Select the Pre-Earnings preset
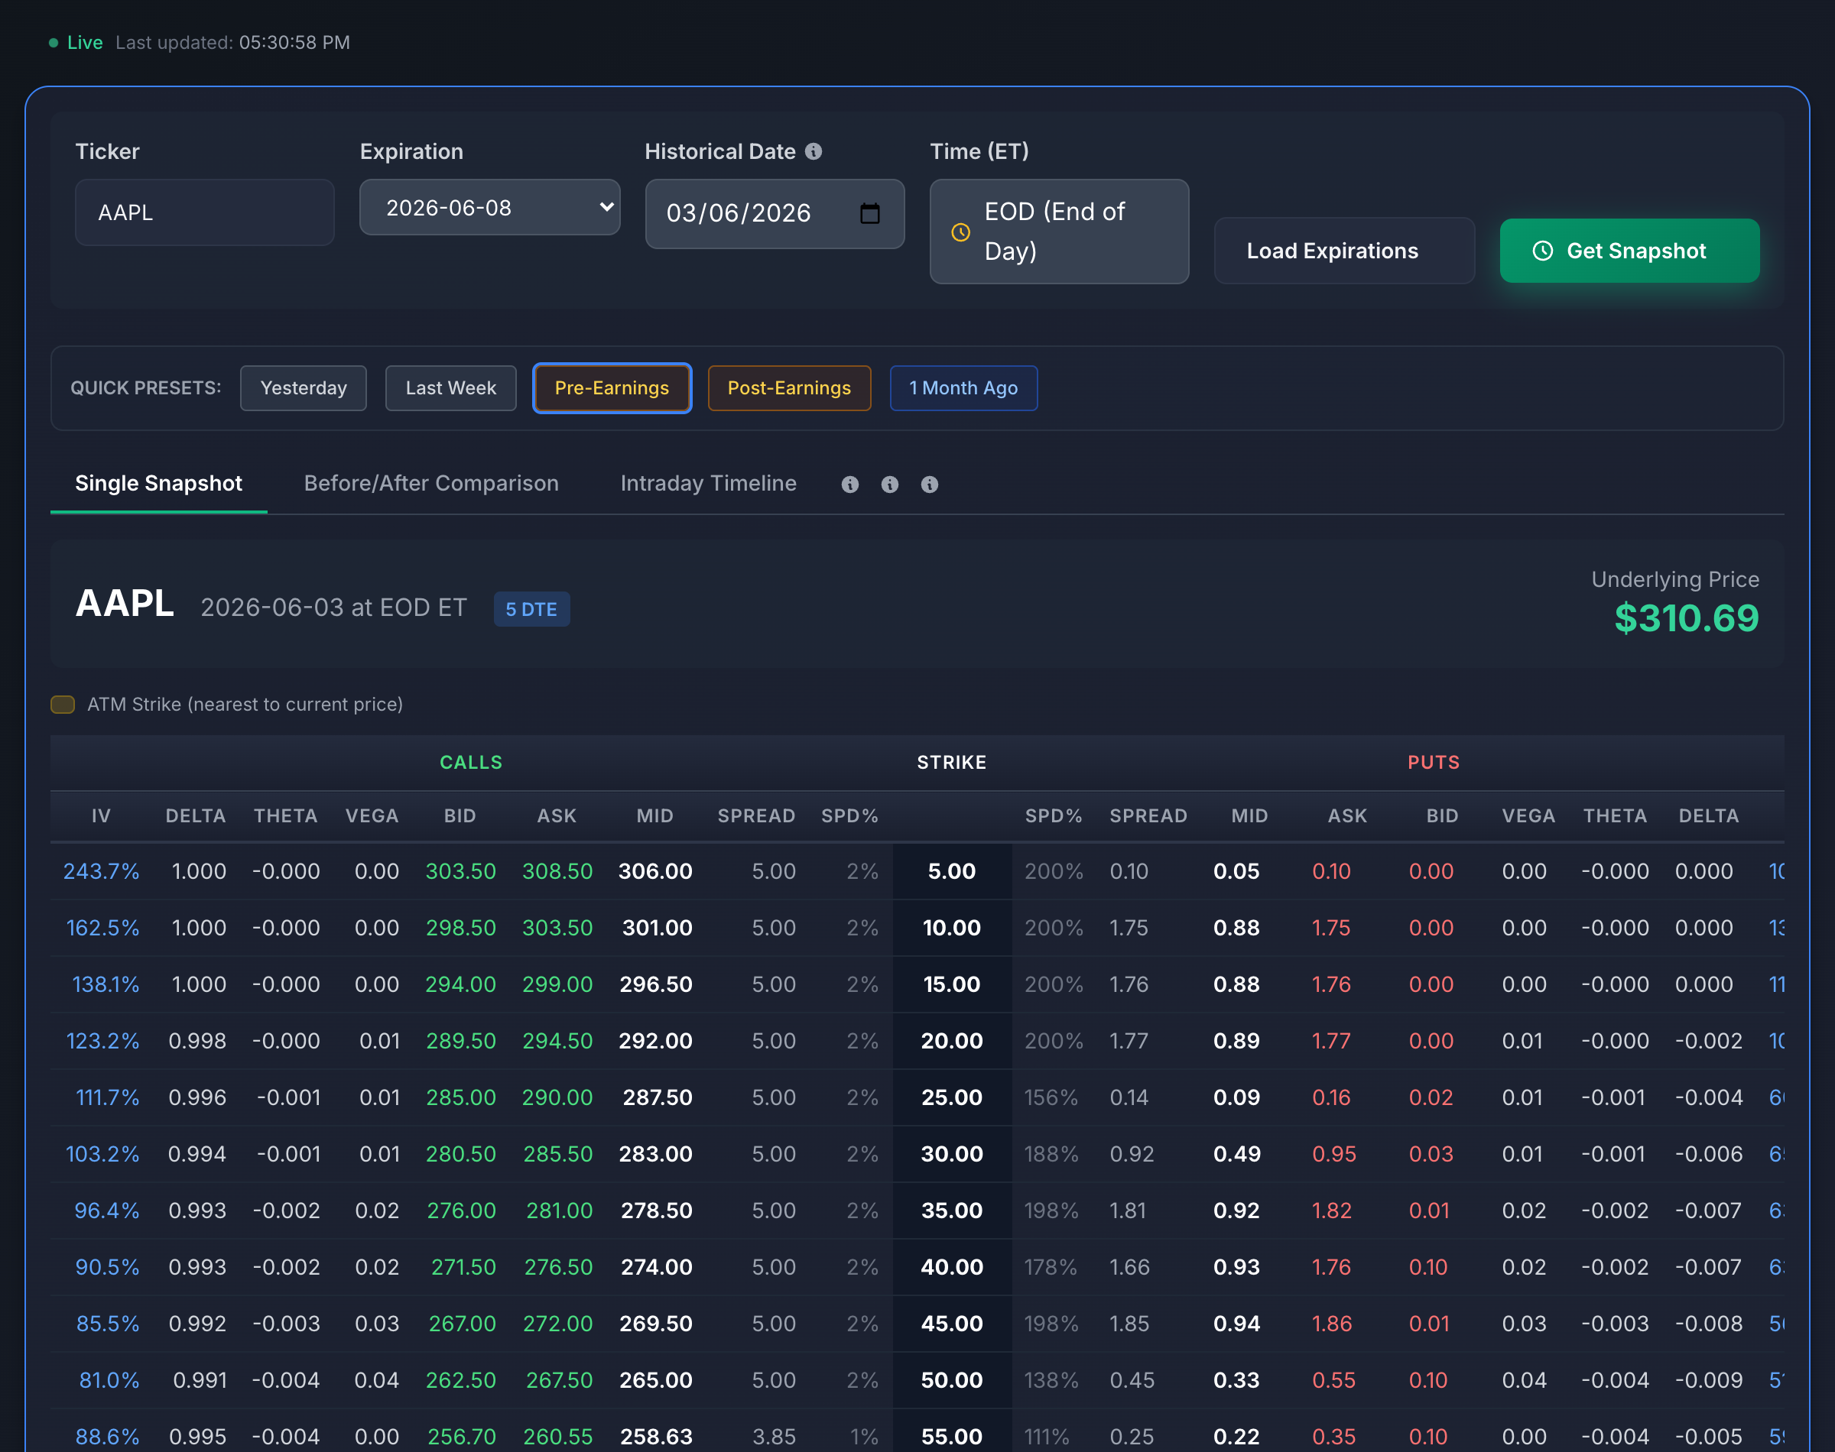The image size is (1835, 1452). (612, 388)
